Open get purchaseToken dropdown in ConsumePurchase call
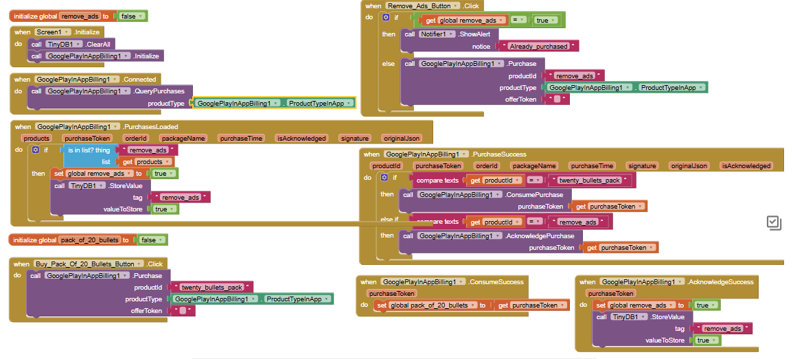Viewport: 793px width, 359px height. point(615,207)
